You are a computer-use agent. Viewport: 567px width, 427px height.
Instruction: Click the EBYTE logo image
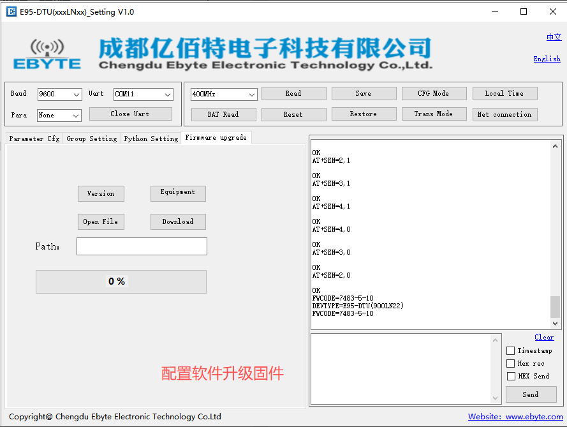47,54
